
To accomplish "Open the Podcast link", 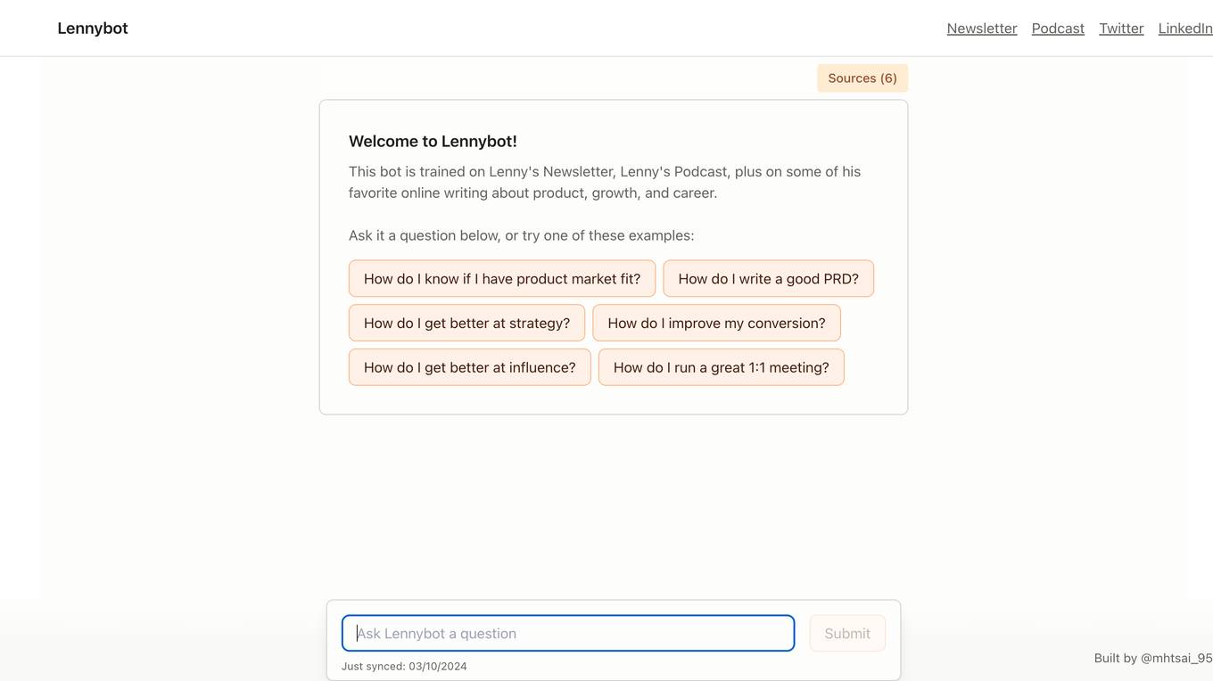I will [x=1058, y=29].
